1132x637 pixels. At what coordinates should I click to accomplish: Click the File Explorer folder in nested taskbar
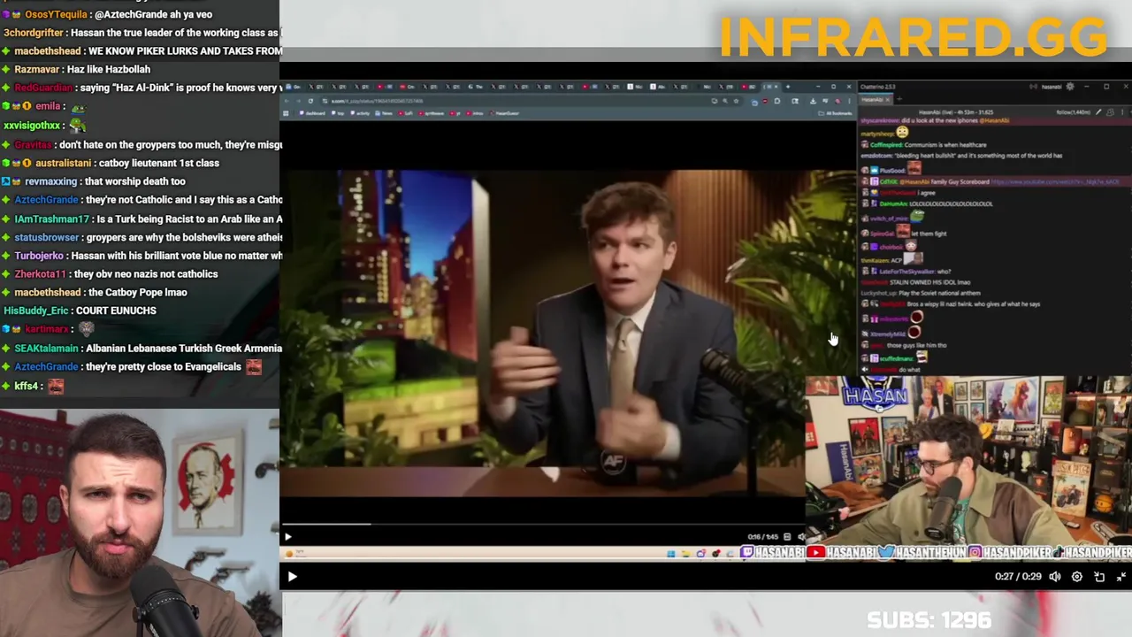[x=686, y=554]
